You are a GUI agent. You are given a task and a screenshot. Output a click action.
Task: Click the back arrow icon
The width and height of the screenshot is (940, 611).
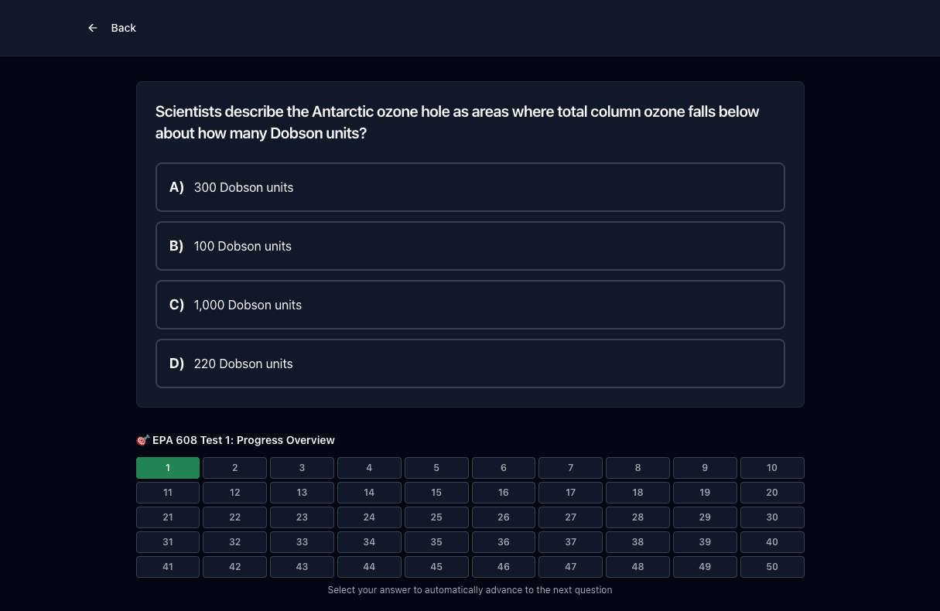(x=93, y=28)
